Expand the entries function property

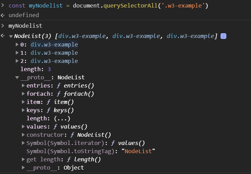point(23,85)
